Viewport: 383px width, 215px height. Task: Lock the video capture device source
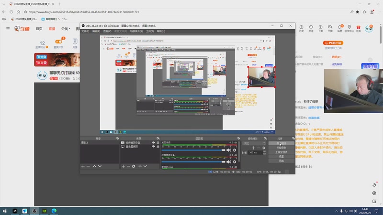pyautogui.click(x=158, y=142)
